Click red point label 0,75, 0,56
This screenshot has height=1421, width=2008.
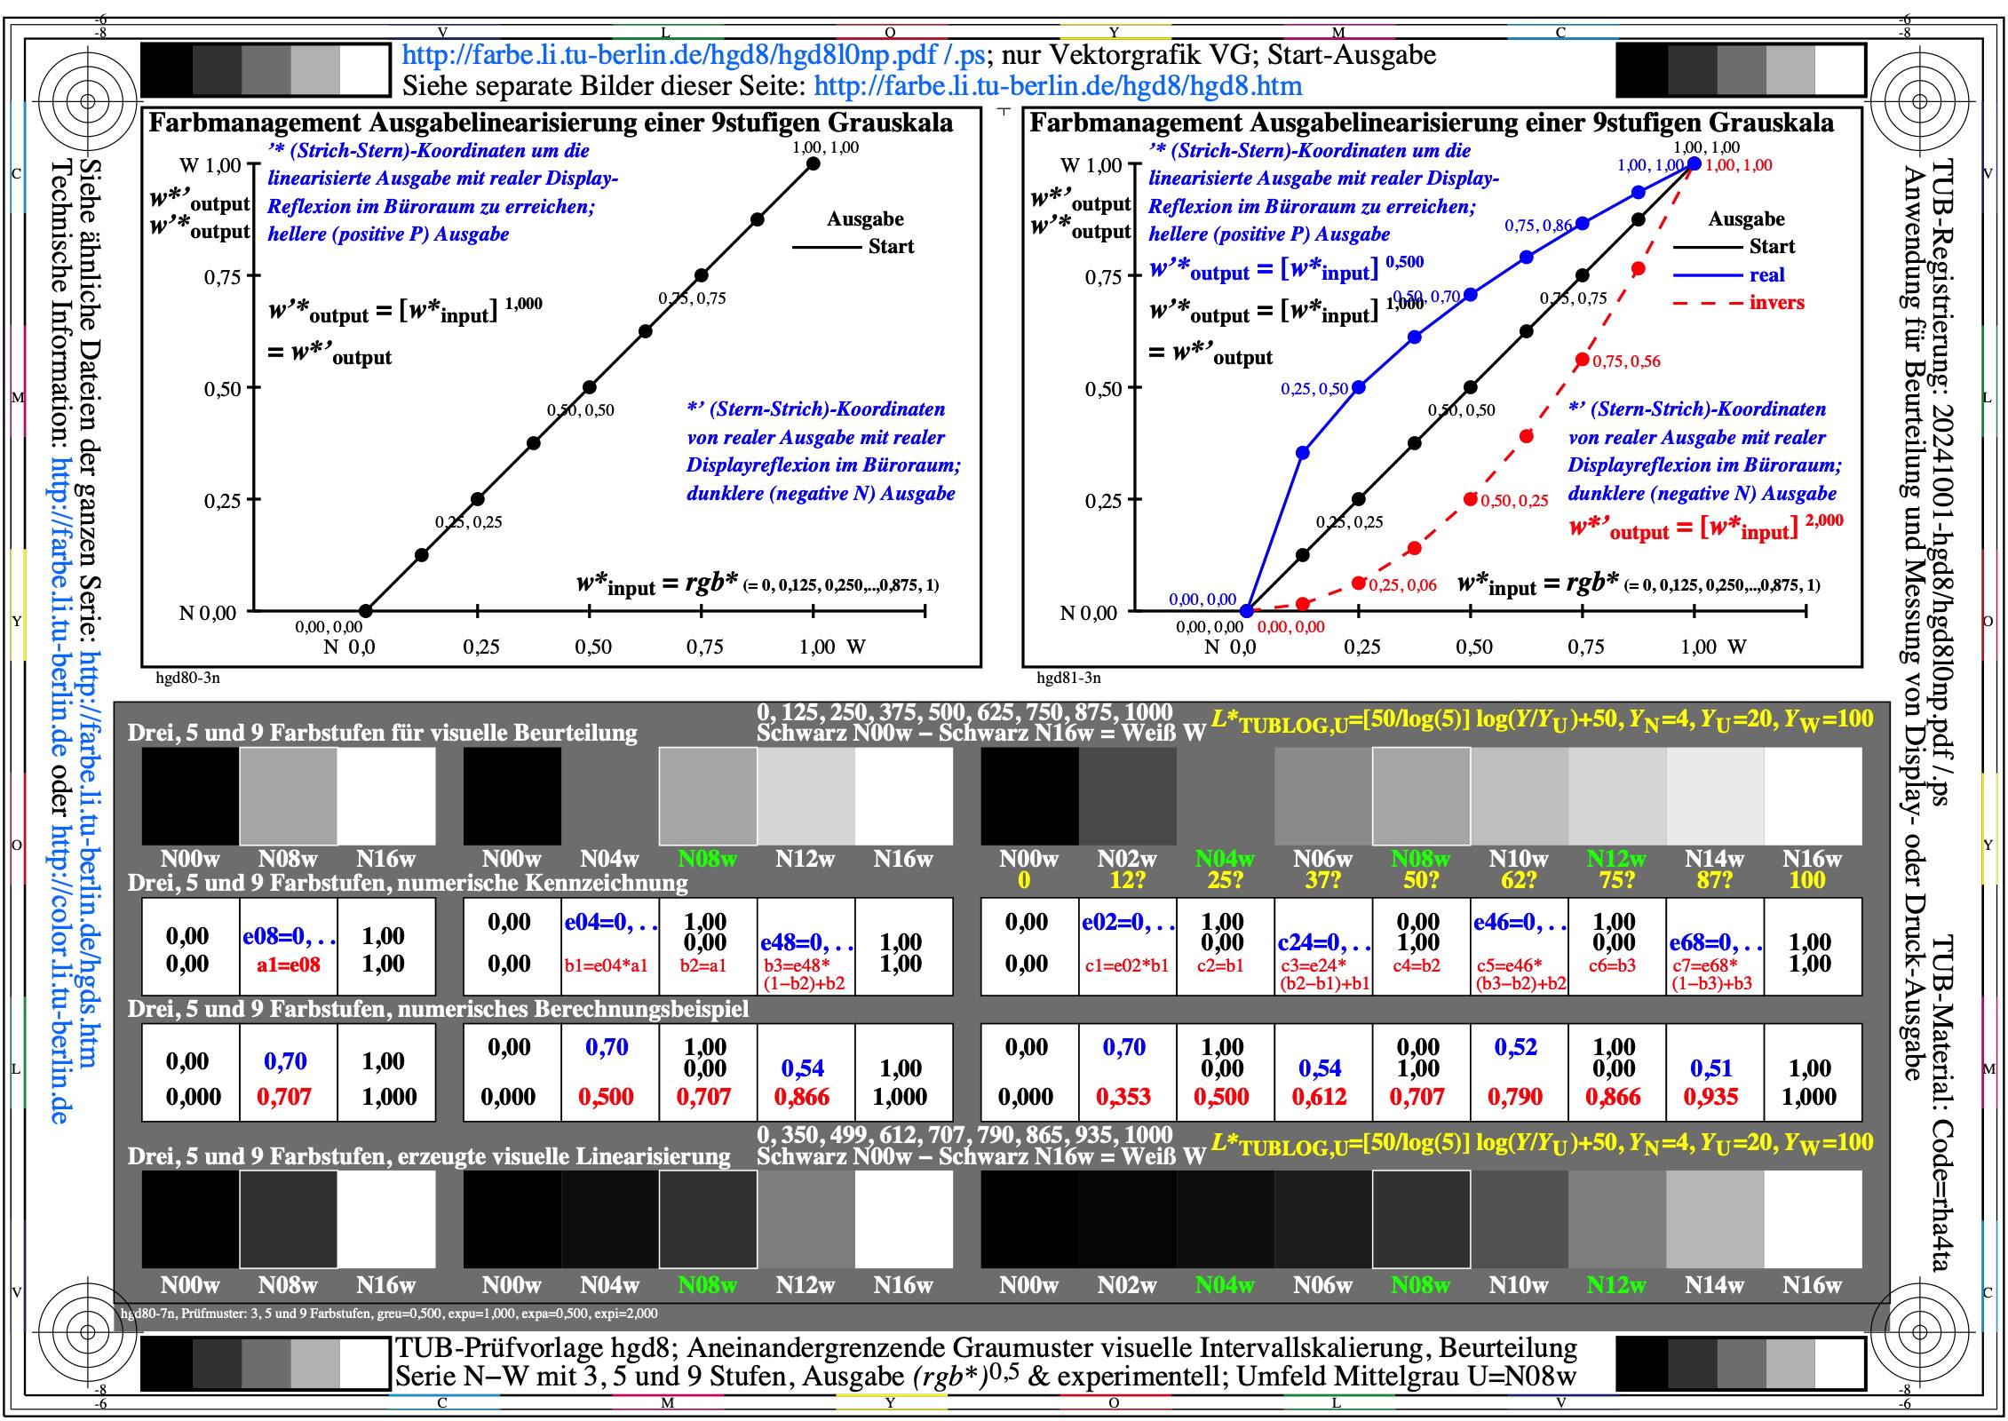click(1626, 361)
